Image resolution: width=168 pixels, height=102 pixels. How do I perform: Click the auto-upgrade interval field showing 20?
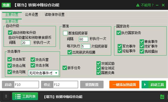pos(26,43)
